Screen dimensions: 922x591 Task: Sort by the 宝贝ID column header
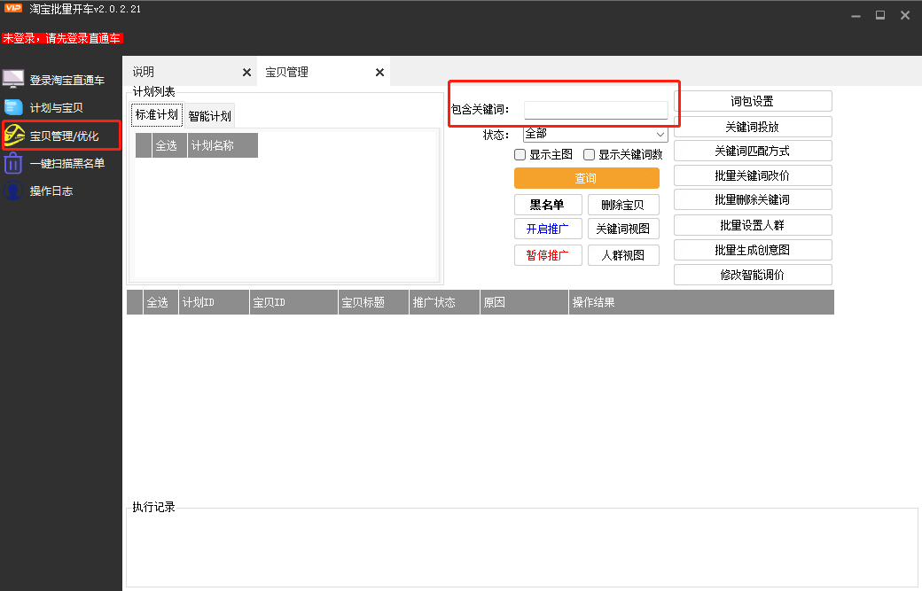(x=293, y=302)
